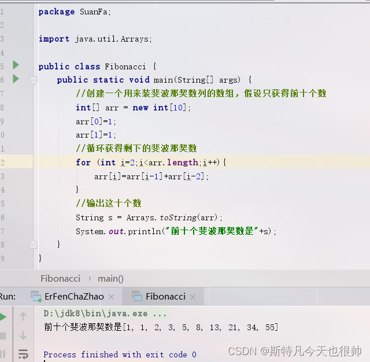
Task: Click the 'D:\jdk8\bin\java.exe ...' command line
Action: 105,313
